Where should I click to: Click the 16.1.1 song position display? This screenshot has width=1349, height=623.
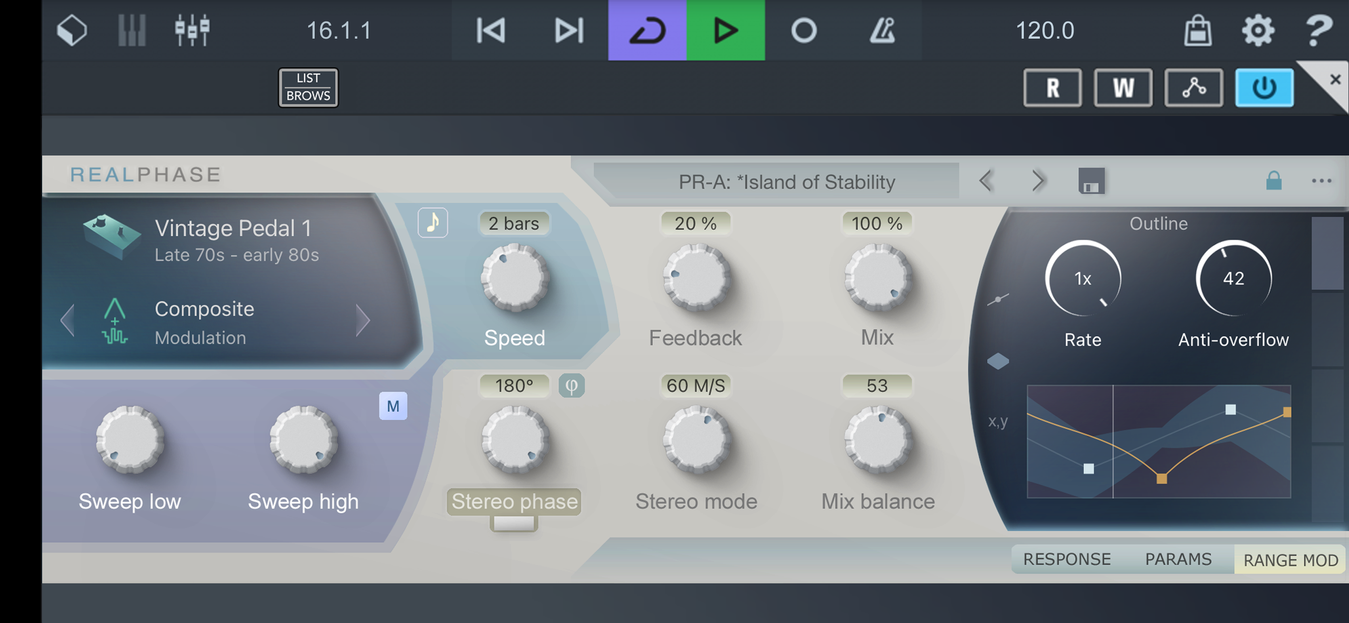coord(339,31)
